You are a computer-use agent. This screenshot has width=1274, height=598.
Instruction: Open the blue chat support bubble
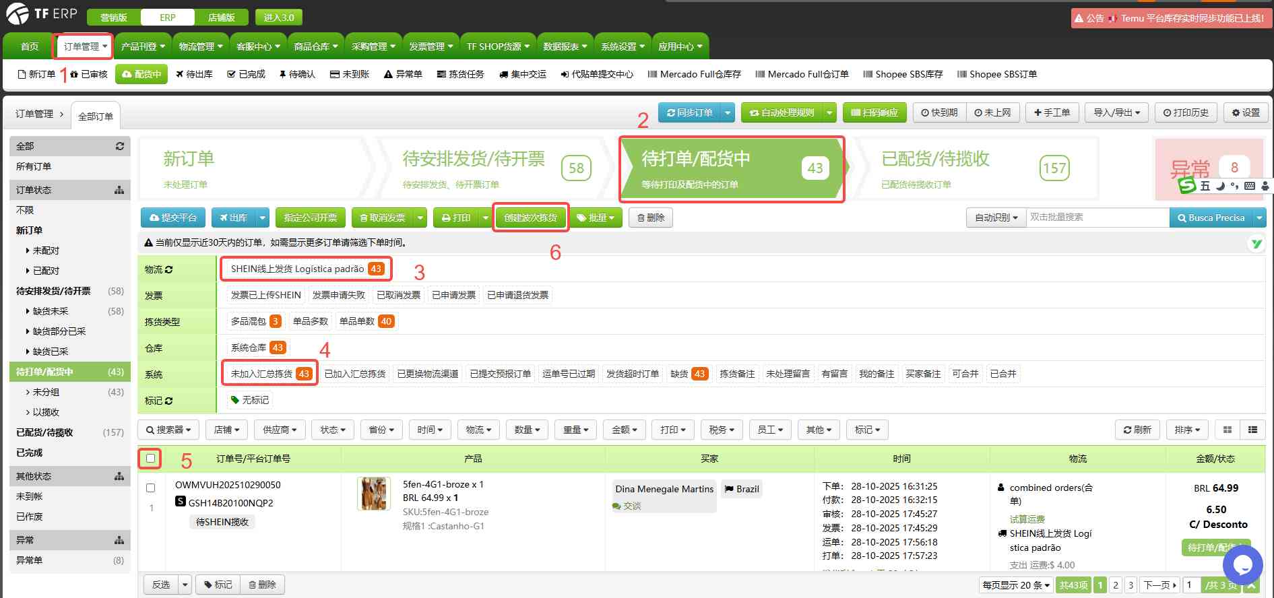tap(1243, 566)
